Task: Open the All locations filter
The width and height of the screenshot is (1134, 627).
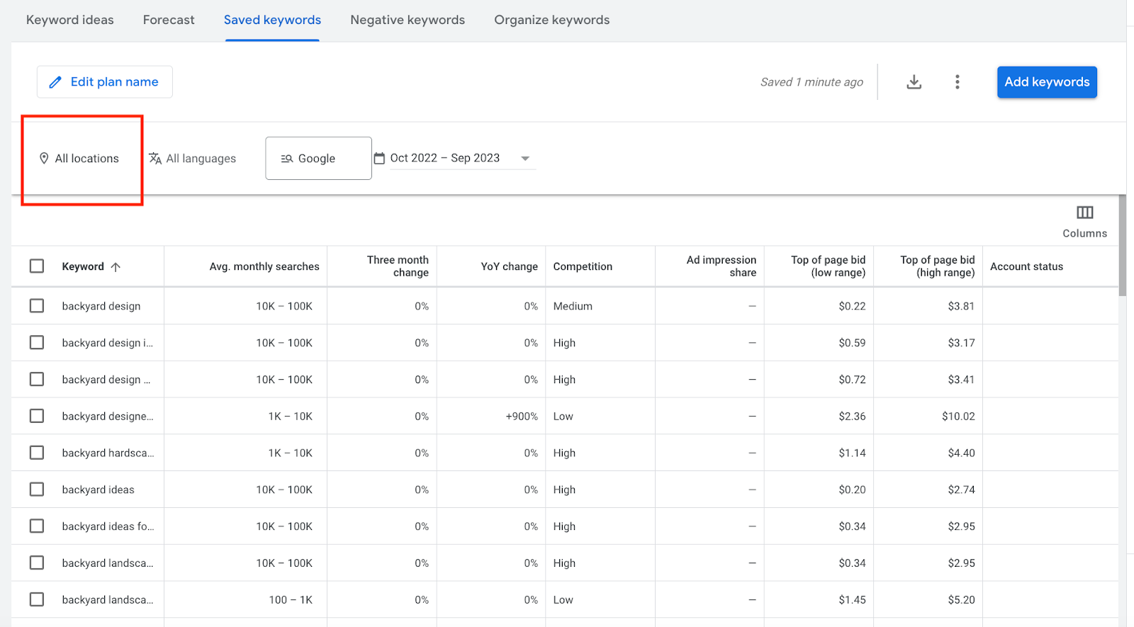Action: (79, 159)
